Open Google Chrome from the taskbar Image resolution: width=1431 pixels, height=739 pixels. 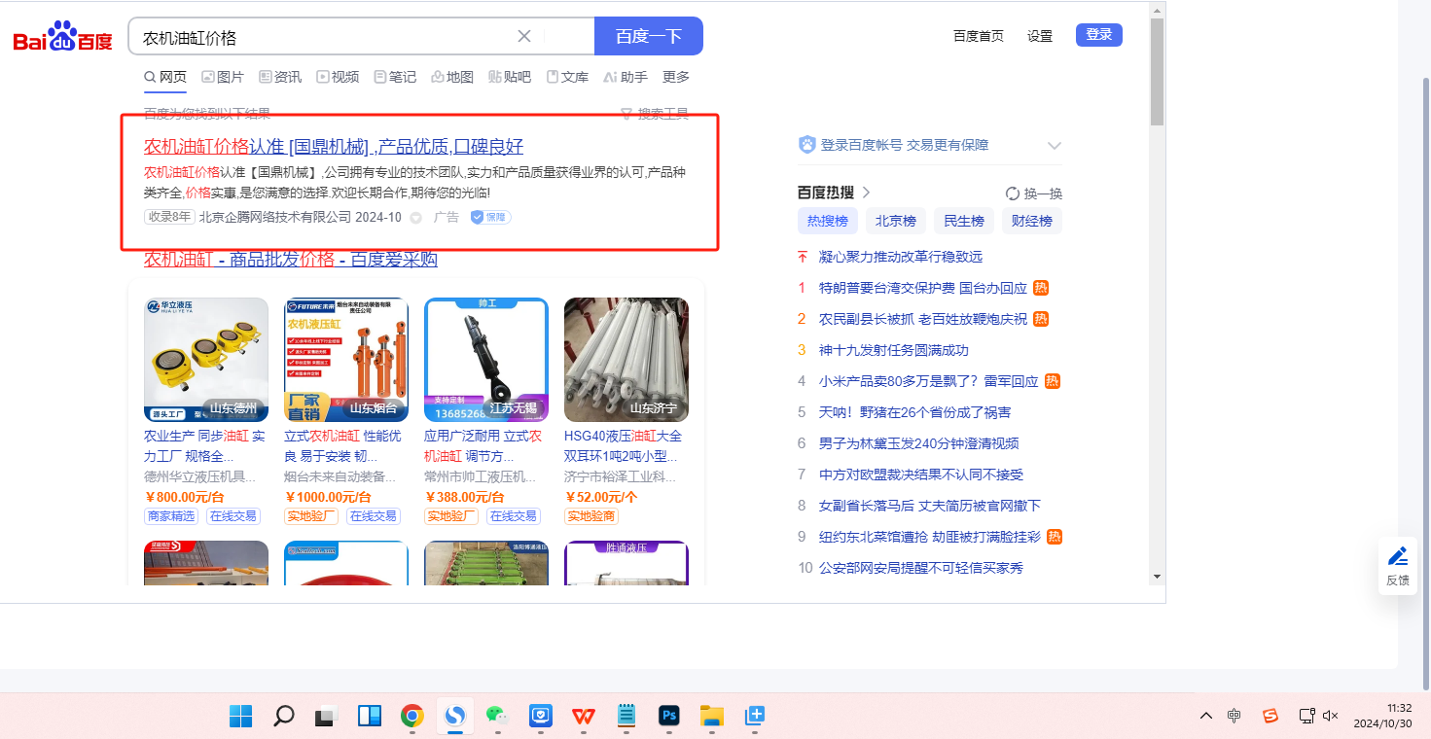412,717
